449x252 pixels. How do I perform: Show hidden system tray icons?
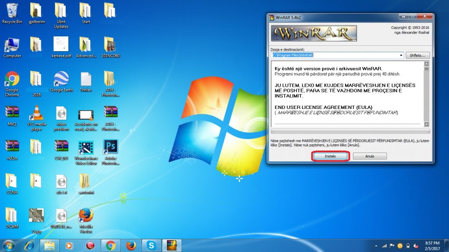tap(376, 246)
